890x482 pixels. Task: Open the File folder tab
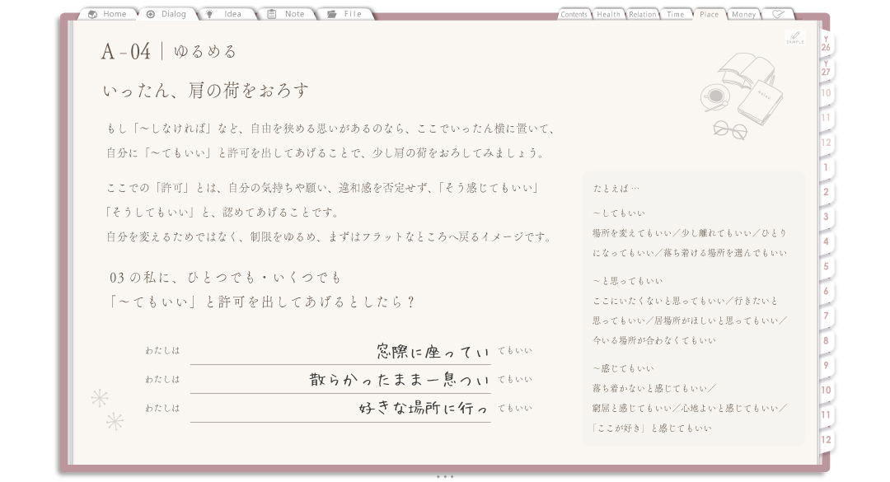click(x=345, y=14)
